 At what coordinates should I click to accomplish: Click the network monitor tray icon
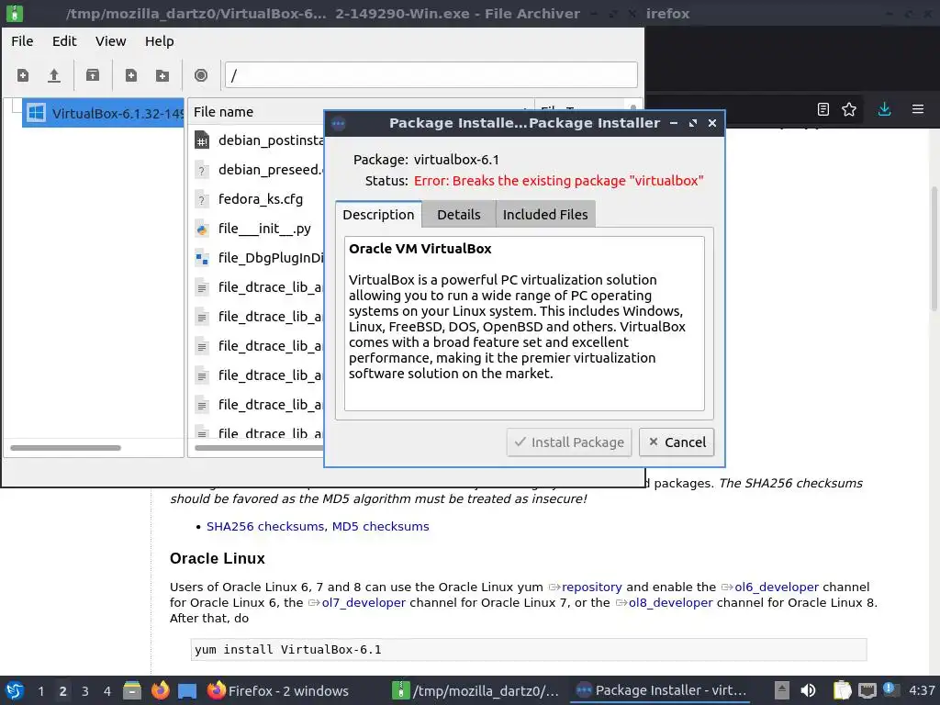pyautogui.click(x=867, y=691)
